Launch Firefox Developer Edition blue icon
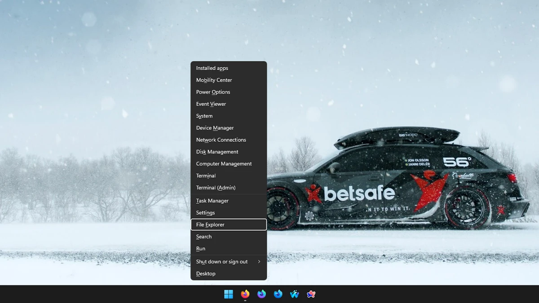 pos(278,294)
